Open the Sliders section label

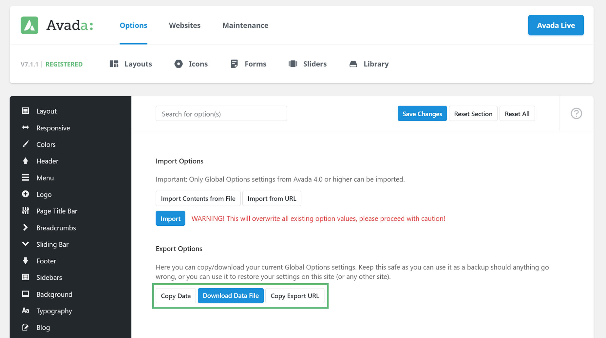(x=315, y=64)
